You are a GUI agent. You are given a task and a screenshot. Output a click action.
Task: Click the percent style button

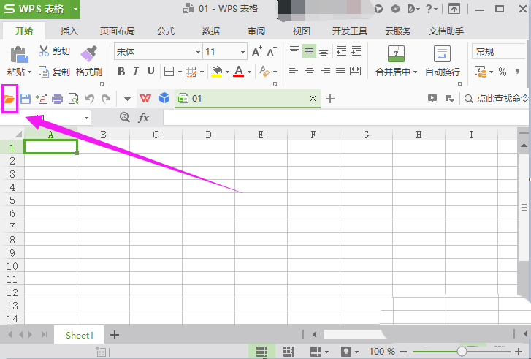(x=503, y=72)
